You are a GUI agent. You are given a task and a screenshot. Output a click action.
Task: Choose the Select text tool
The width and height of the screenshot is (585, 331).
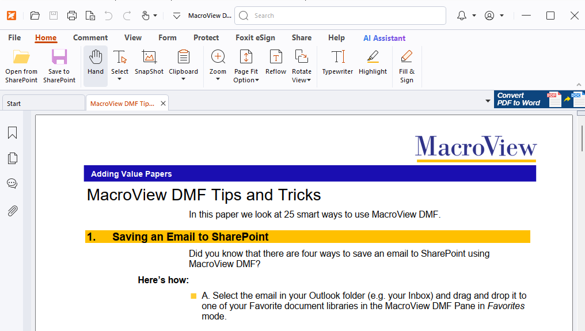(x=119, y=62)
